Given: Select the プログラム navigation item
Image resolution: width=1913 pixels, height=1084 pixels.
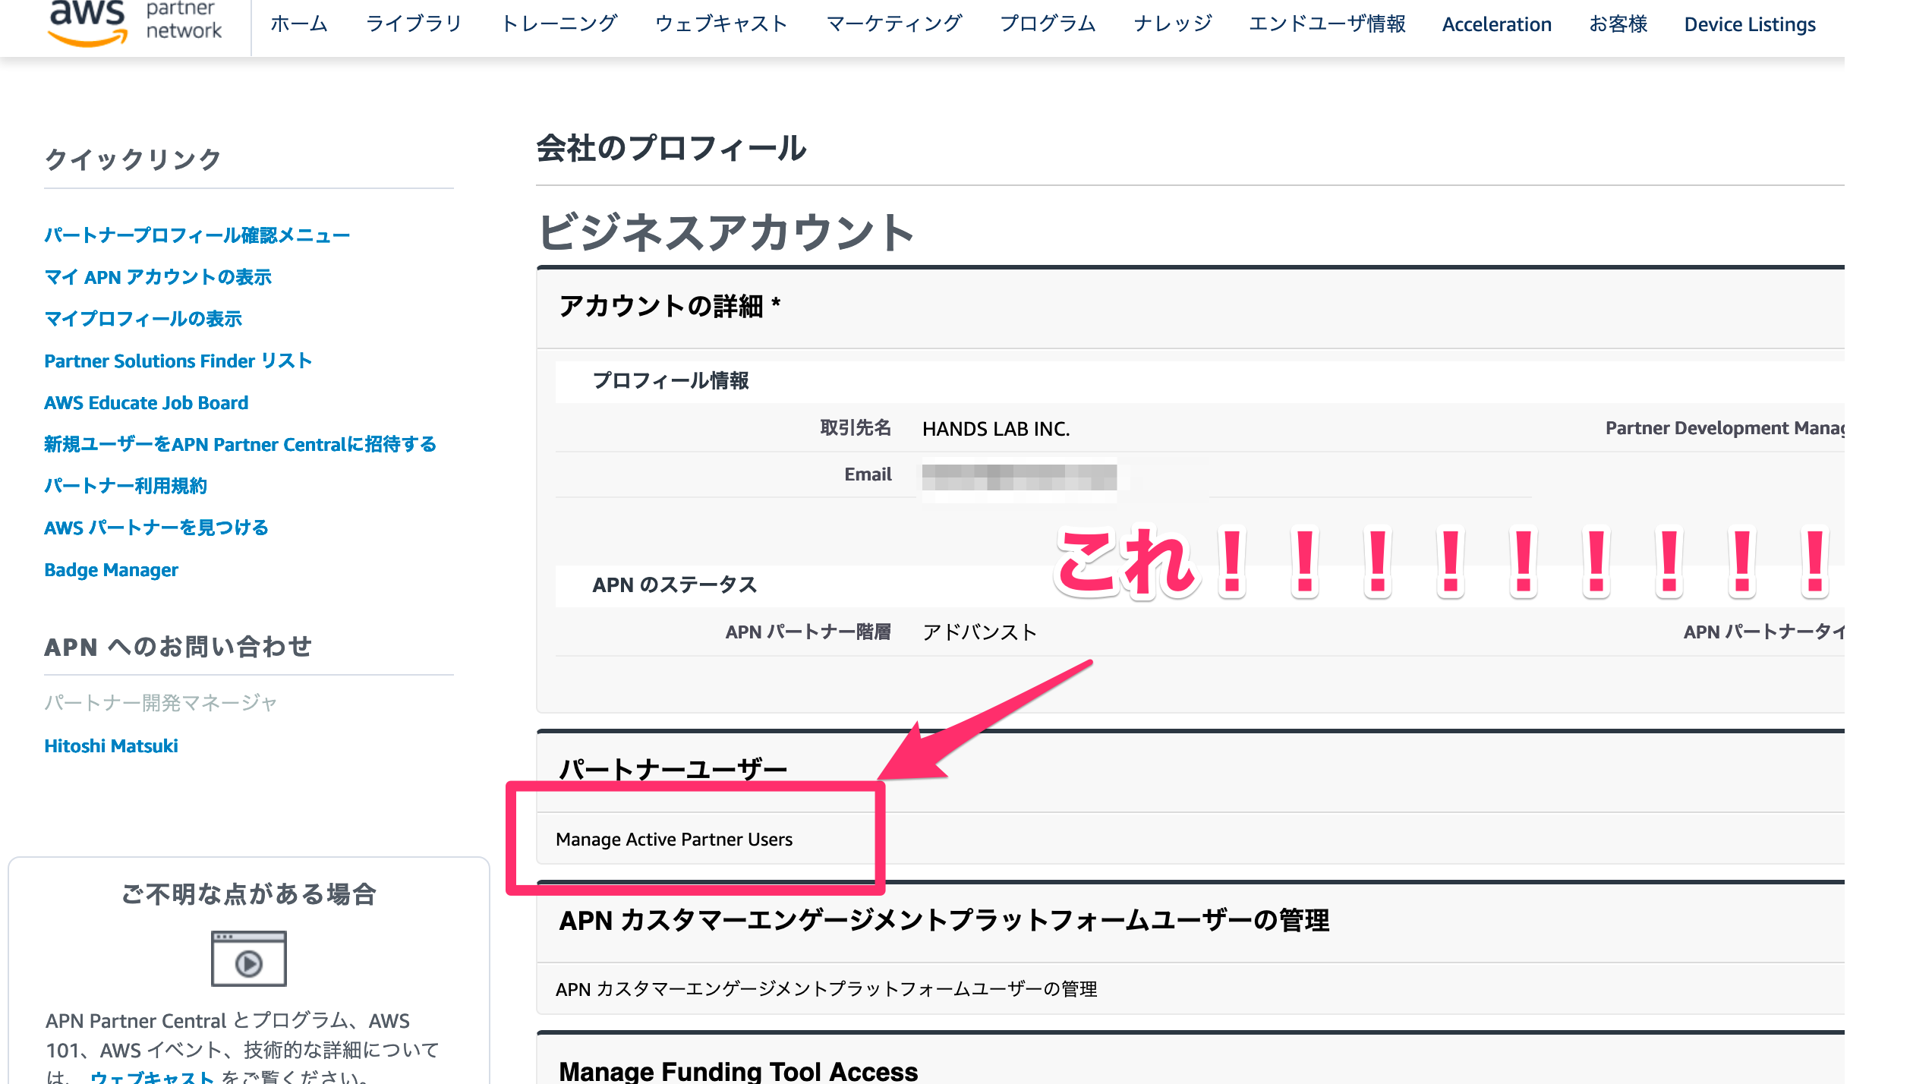Looking at the screenshot, I should coord(1048,24).
